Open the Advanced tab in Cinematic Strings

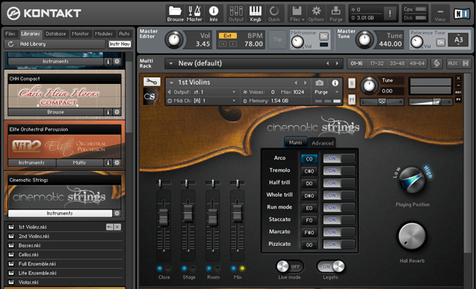[322, 143]
